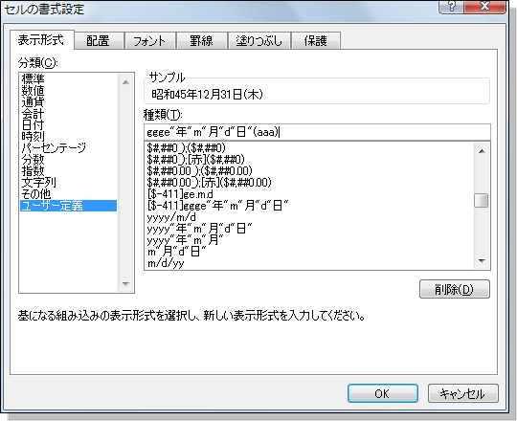Click the 削除(D) delete button
The height and width of the screenshot is (421, 517).
[455, 289]
